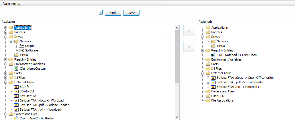Select Network label in Available tree

click(26, 41)
